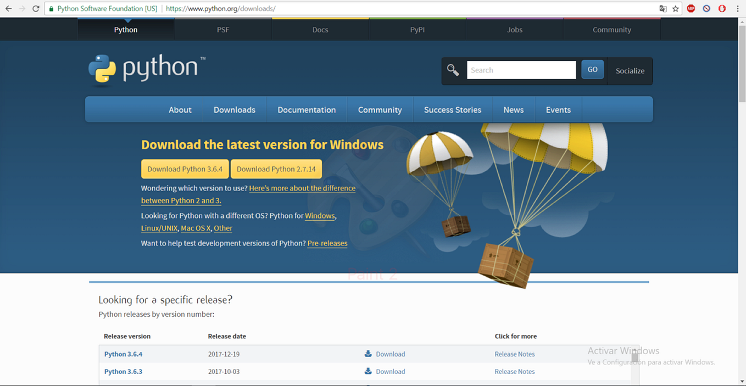This screenshot has width=746, height=386.
Task: Open the Adblock Plus extension icon
Action: (691, 8)
